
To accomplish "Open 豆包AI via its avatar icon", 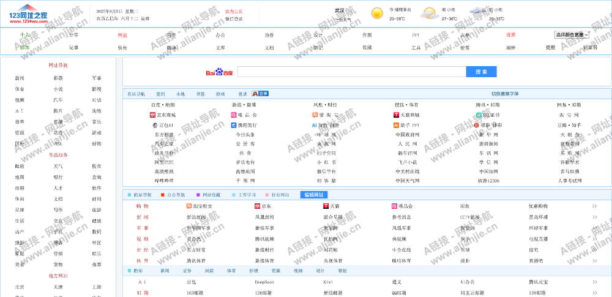I will (155, 126).
